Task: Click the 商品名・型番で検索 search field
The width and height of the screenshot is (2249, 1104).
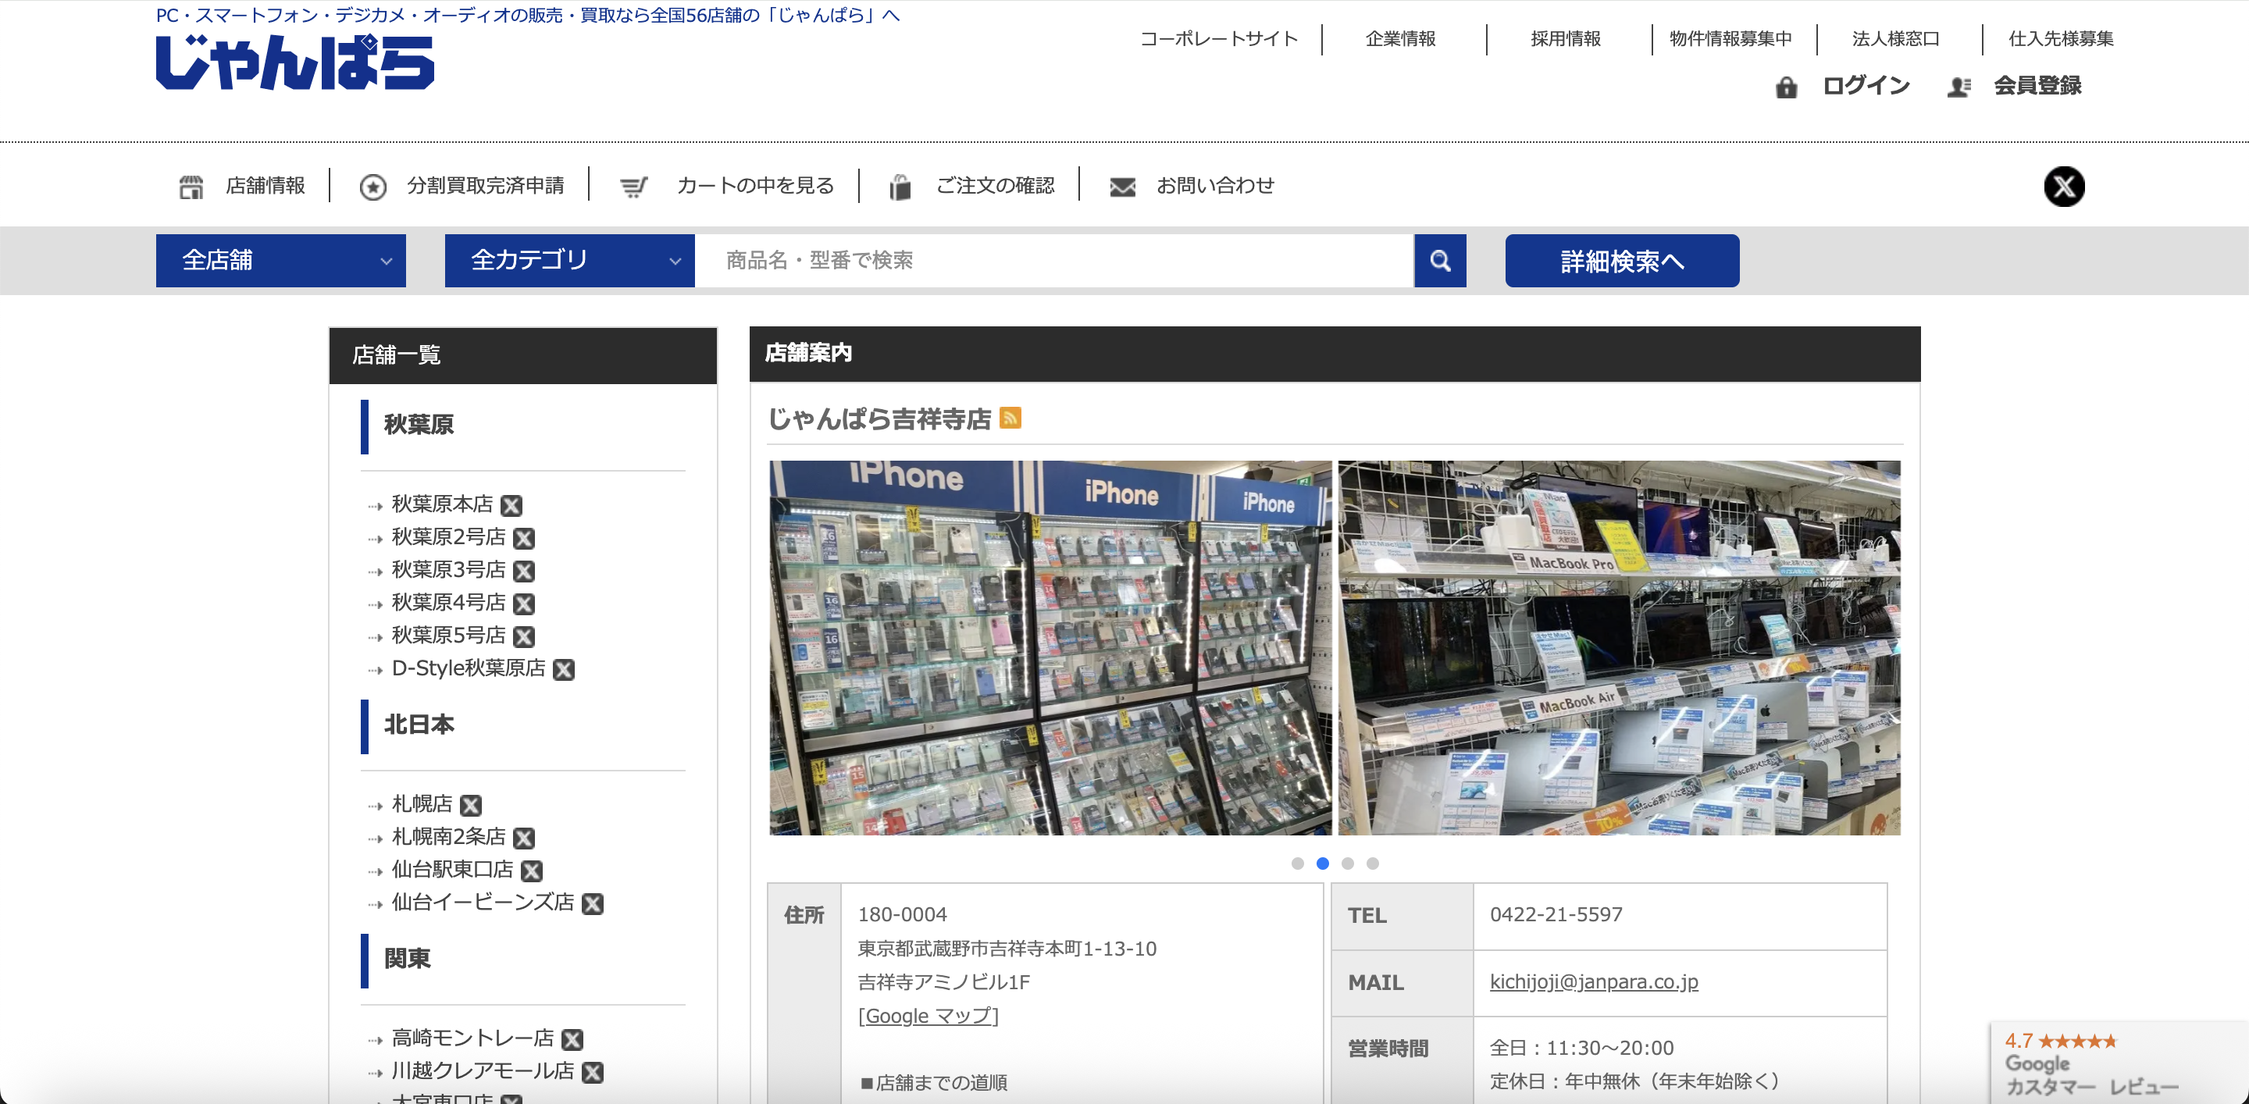Action: point(1053,260)
